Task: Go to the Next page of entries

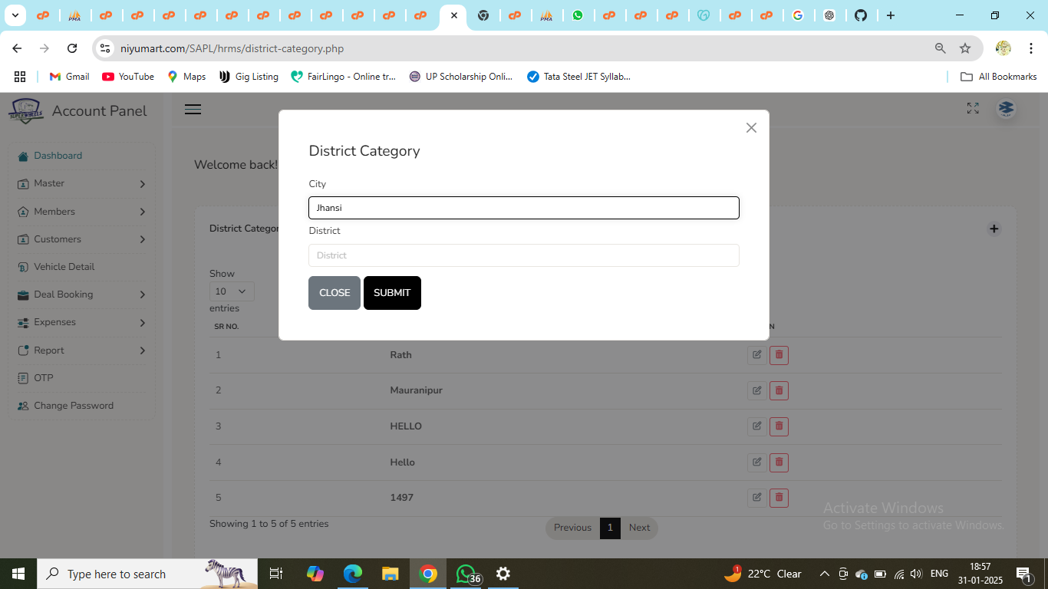Action: [639, 528]
